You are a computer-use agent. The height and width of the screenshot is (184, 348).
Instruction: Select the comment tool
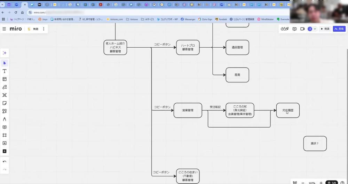tap(5, 127)
